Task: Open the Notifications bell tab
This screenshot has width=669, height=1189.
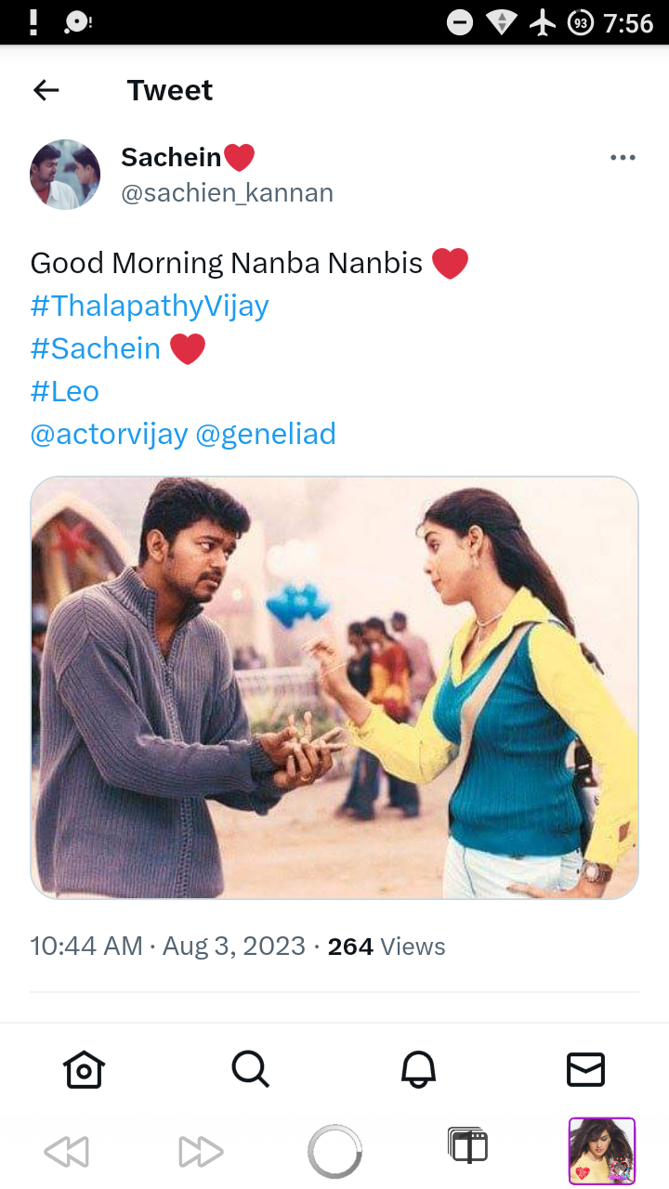Action: (x=418, y=1070)
